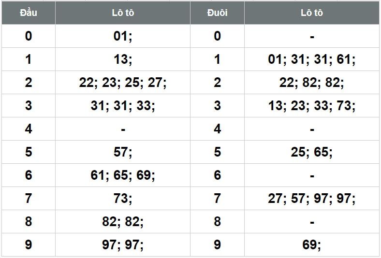Select the "Lô tô" header beside Đuôi

pyautogui.click(x=312, y=13)
